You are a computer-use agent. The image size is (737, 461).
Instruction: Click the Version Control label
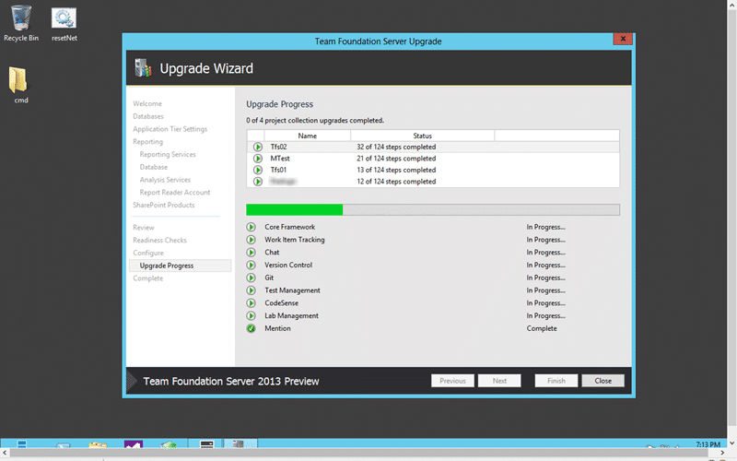(x=288, y=265)
